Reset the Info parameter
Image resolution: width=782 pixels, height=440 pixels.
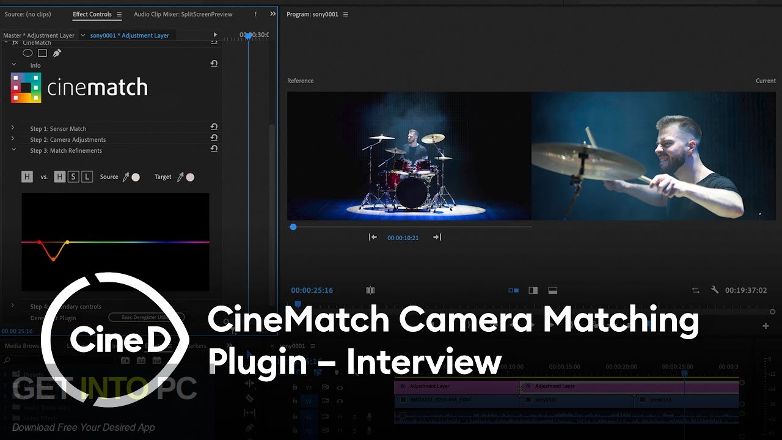[x=214, y=63]
